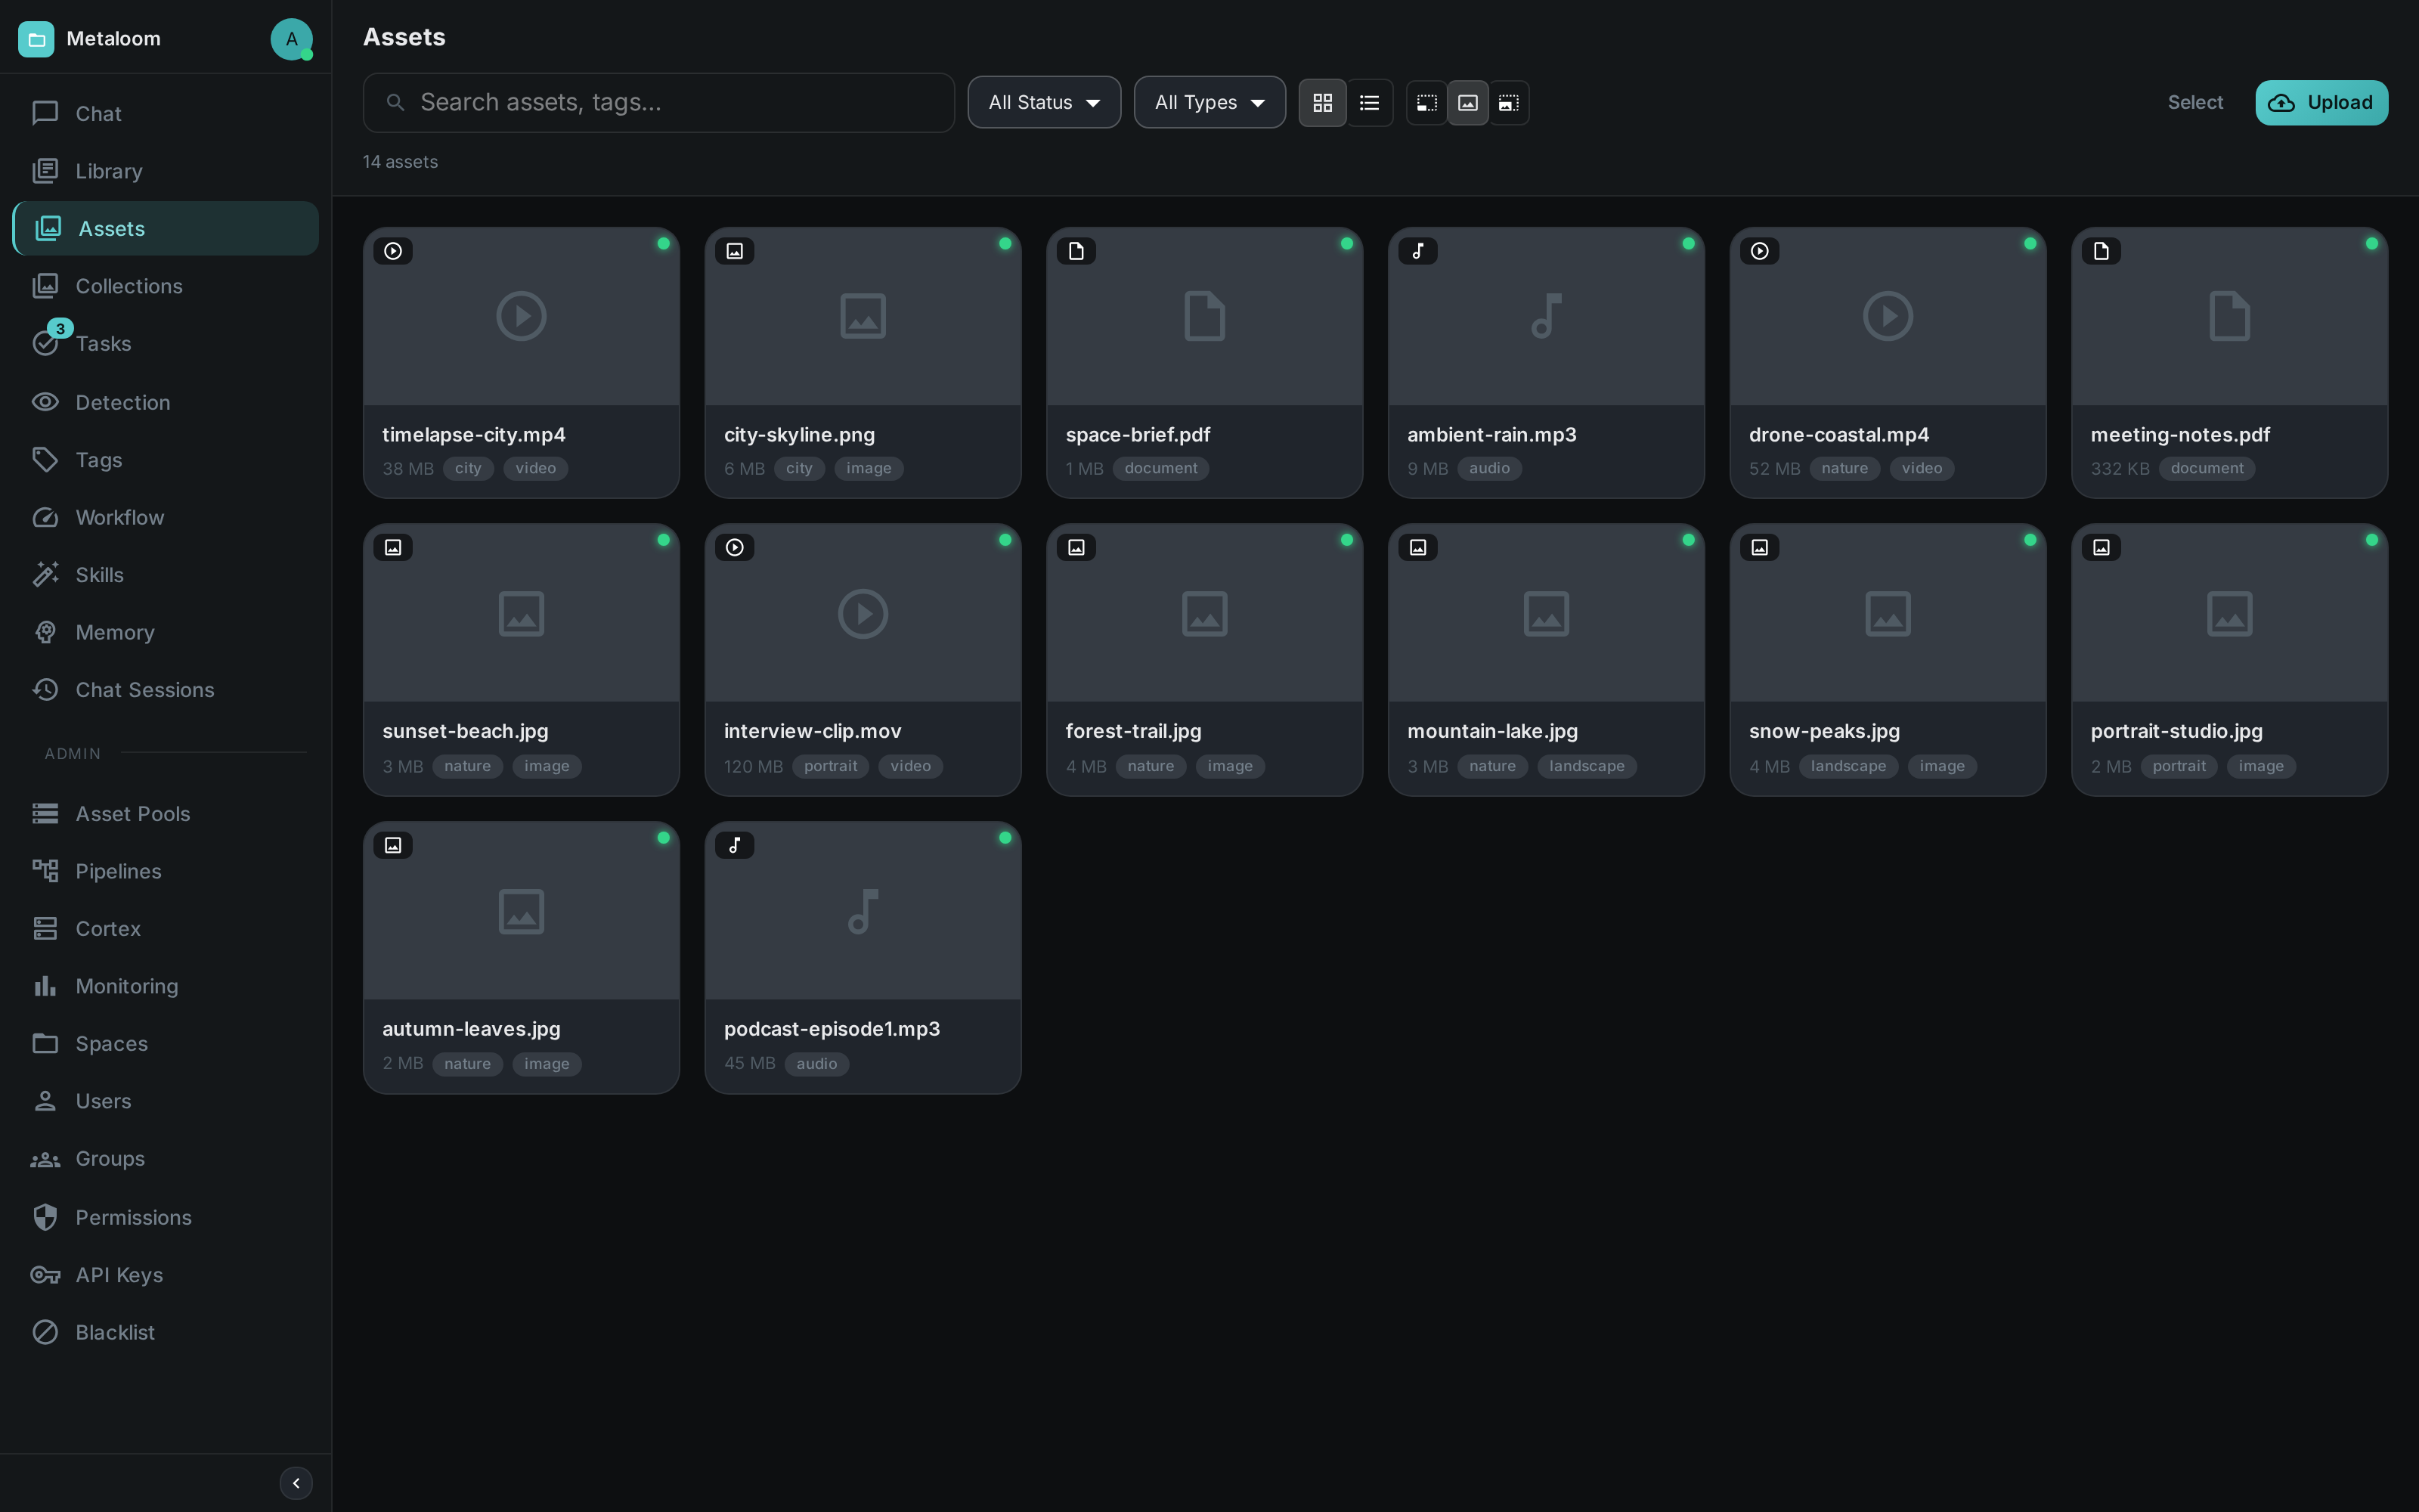Select the medium thumbnail size option
Viewport: 2419px width, 1512px height.
point(1467,103)
